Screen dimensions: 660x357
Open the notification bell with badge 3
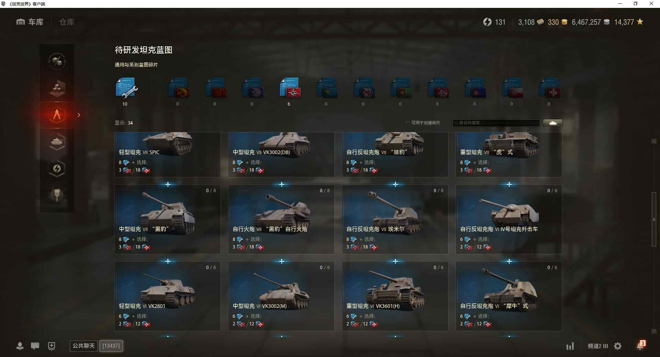coord(641,345)
